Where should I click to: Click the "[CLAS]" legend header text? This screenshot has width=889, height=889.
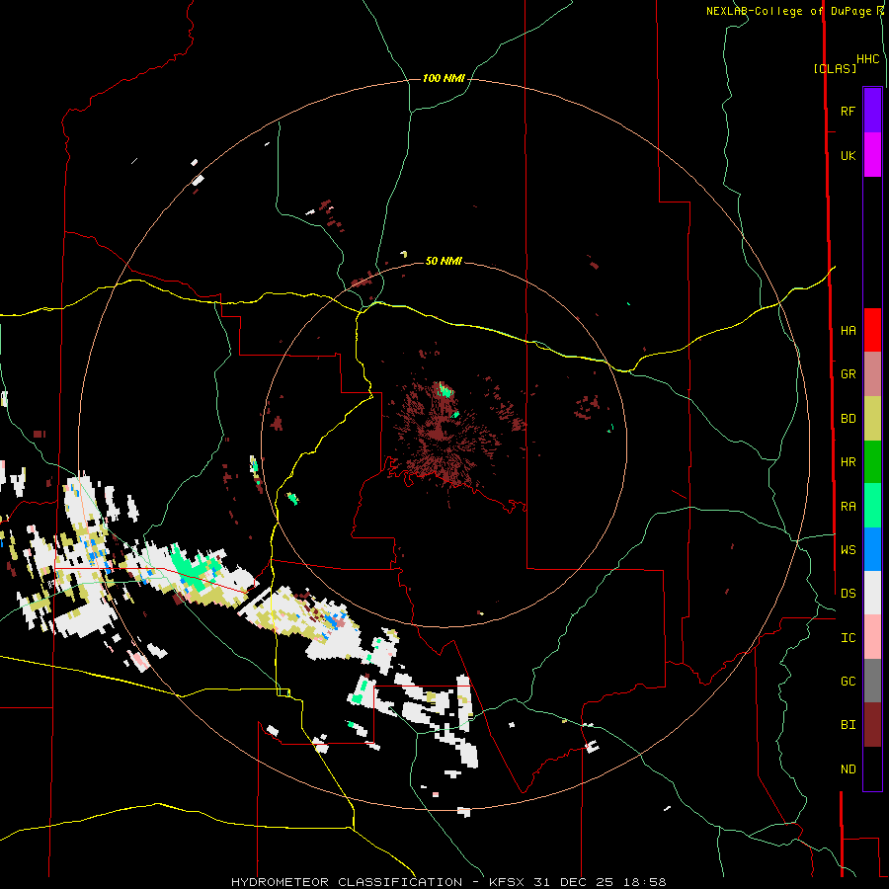pos(835,68)
